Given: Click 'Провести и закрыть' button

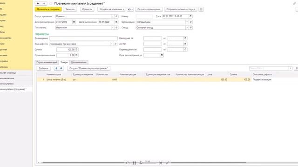Looking at the screenshot, I should 48,9.
